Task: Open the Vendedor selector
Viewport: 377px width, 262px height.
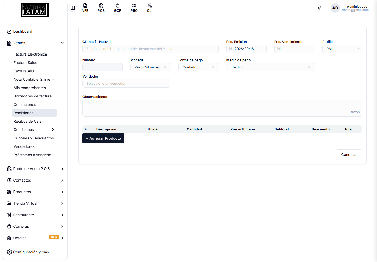Action: [x=126, y=83]
